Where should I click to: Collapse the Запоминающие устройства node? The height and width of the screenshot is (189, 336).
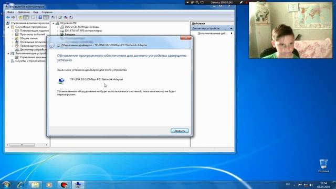pyautogui.click(x=8, y=54)
